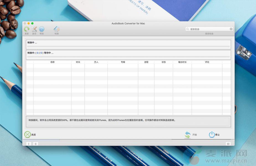Click the 艺人 (Artist) column header
This screenshot has height=166, width=256.
pos(96,62)
